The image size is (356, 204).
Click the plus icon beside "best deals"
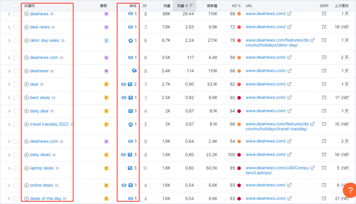(26, 98)
